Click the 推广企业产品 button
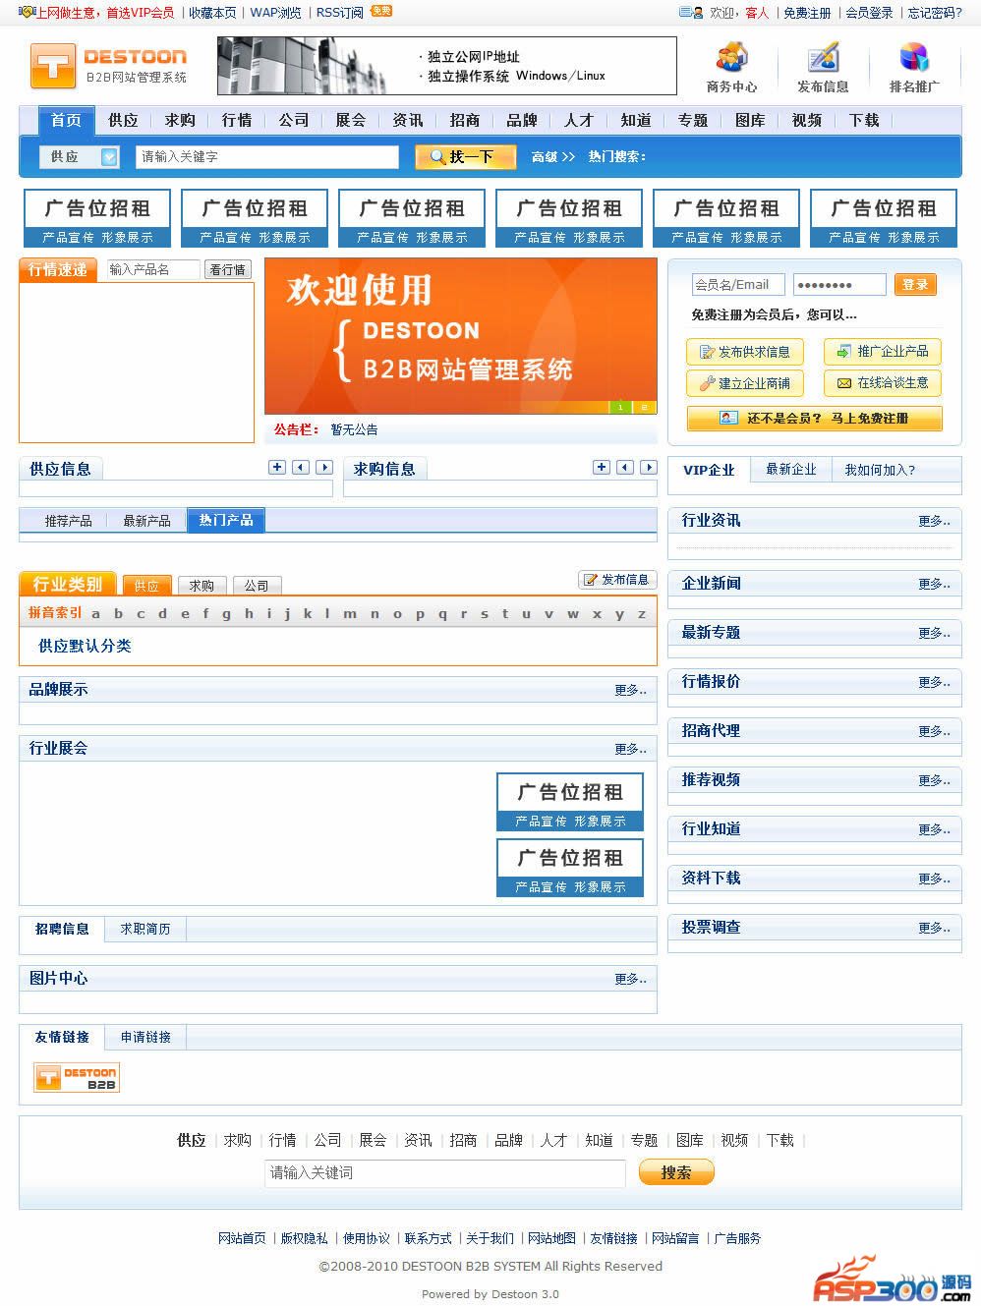The width and height of the screenshot is (981, 1306). 883,352
